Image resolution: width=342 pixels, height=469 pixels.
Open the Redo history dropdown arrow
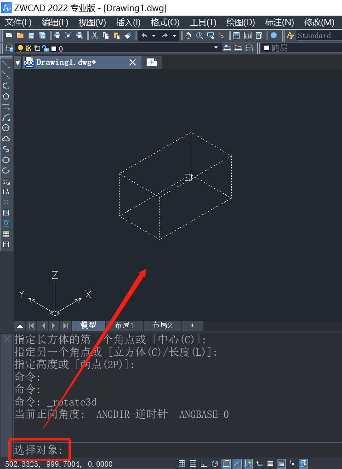click(174, 35)
